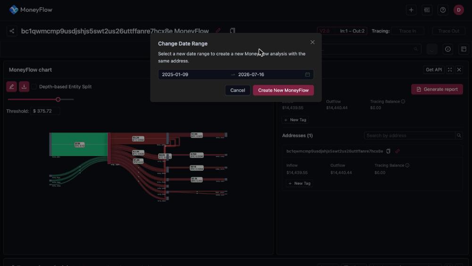Toggle Depth-based Entity Split checkbox
This screenshot has height=266, width=472.
(34, 86)
